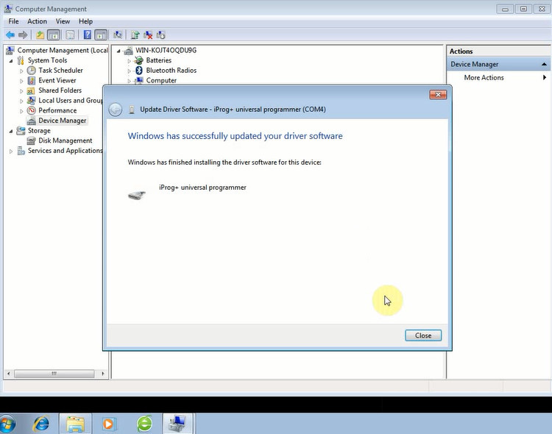
Task: Expand the Batteries device category
Action: (130, 61)
